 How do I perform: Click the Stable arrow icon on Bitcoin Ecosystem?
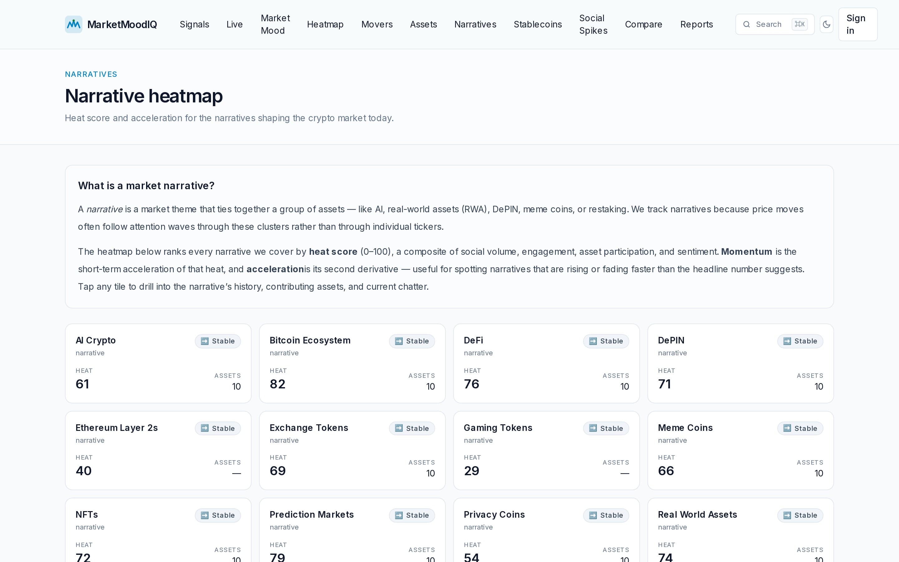(399, 341)
